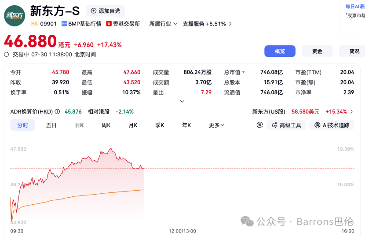Open 每日AI语 panel at top right
This screenshot has height=236, width=365.
pyautogui.click(x=355, y=7)
